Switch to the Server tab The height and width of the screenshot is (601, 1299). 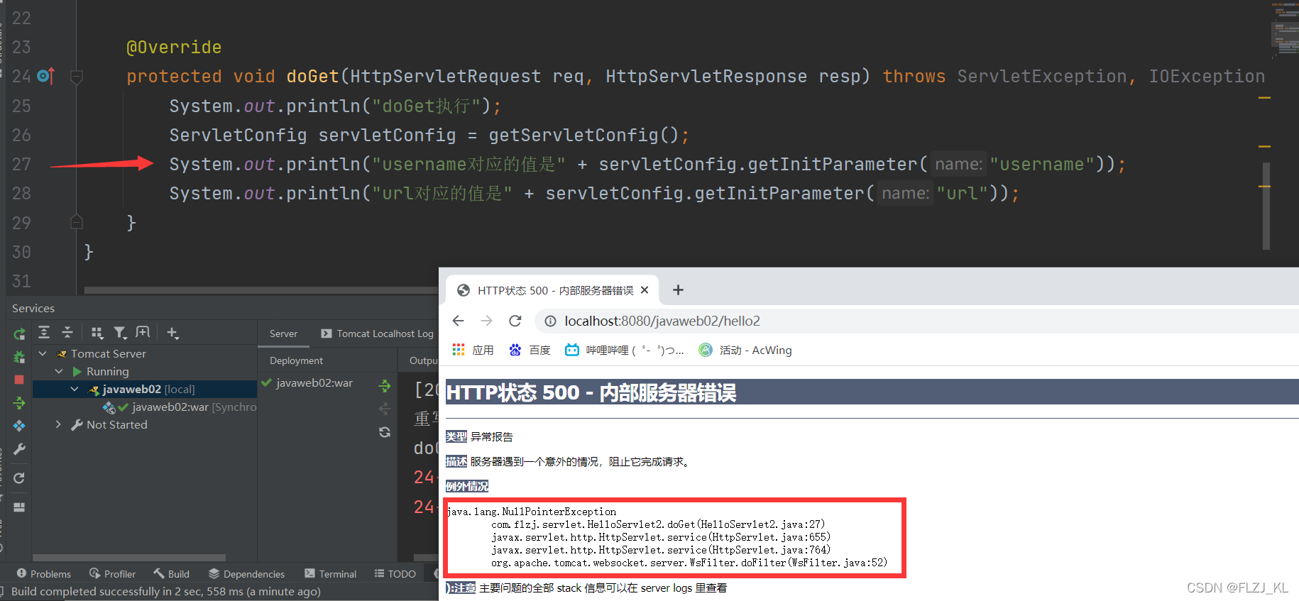(283, 333)
